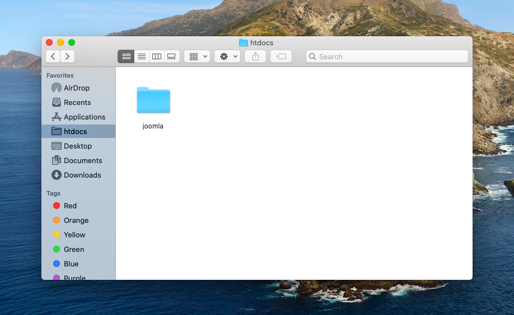Close the Finder window
514x315 pixels.
coord(49,42)
